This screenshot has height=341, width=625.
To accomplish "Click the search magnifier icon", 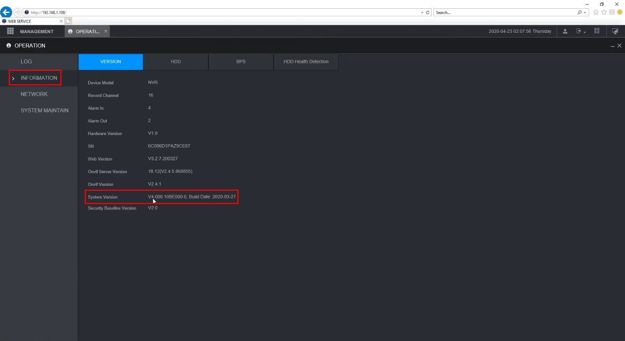I will pos(580,13).
